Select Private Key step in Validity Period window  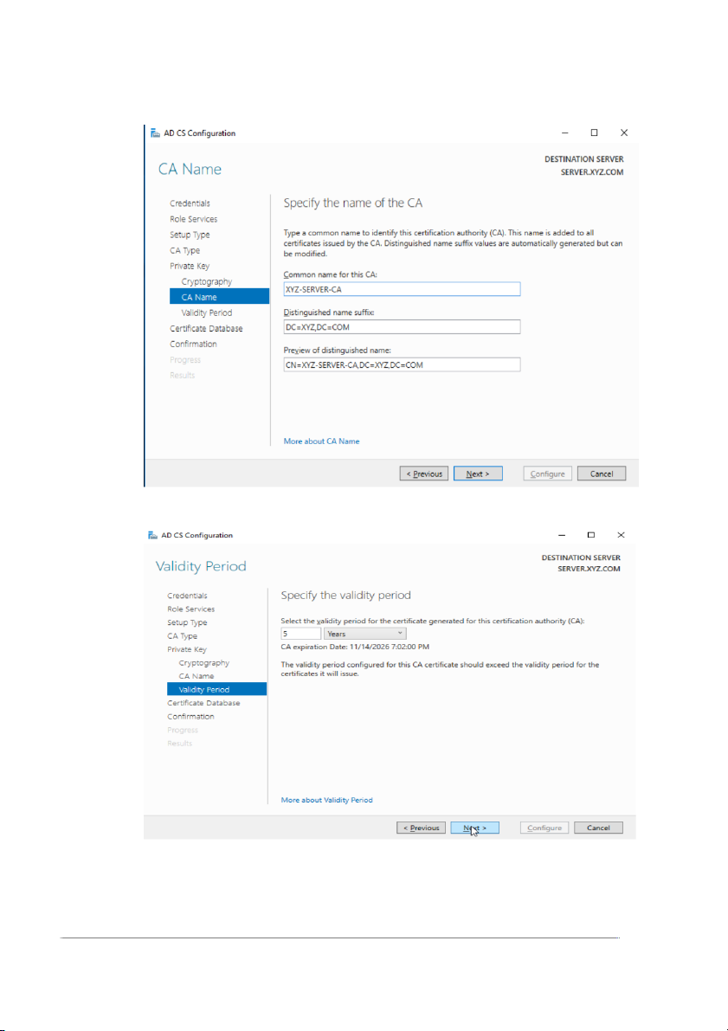point(187,649)
